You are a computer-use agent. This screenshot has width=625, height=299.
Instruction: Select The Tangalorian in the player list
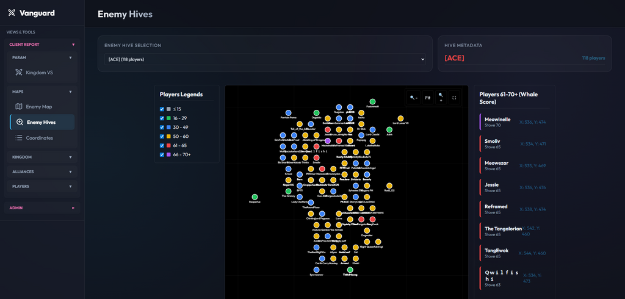[514, 231]
